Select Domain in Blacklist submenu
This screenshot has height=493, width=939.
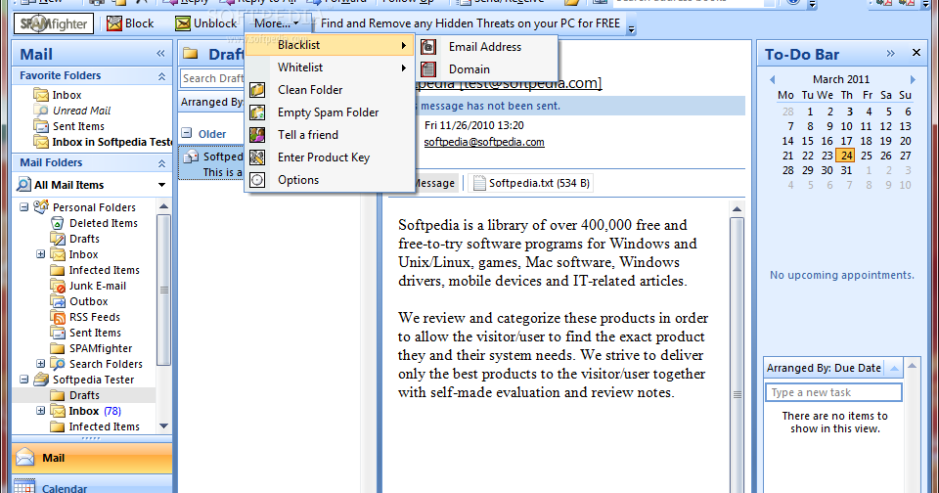[487, 69]
